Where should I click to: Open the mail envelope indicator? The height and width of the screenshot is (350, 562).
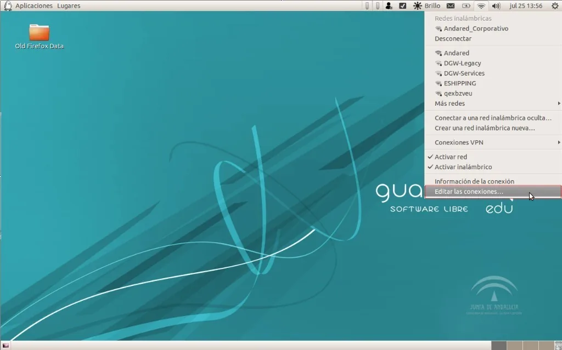point(451,5)
